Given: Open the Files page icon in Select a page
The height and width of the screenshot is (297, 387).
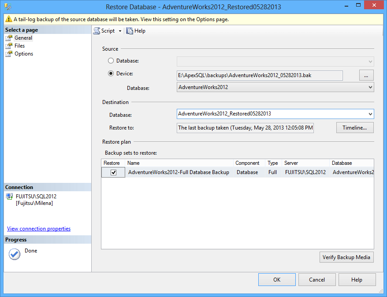Looking at the screenshot, I should click(9, 45).
